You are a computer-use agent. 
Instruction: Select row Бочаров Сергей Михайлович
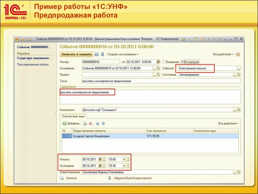click(x=150, y=136)
